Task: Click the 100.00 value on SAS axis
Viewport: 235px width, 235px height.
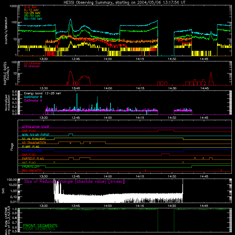Action: point(12,179)
